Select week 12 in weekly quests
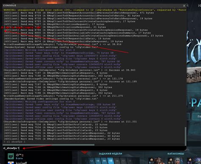 (91, 161)
